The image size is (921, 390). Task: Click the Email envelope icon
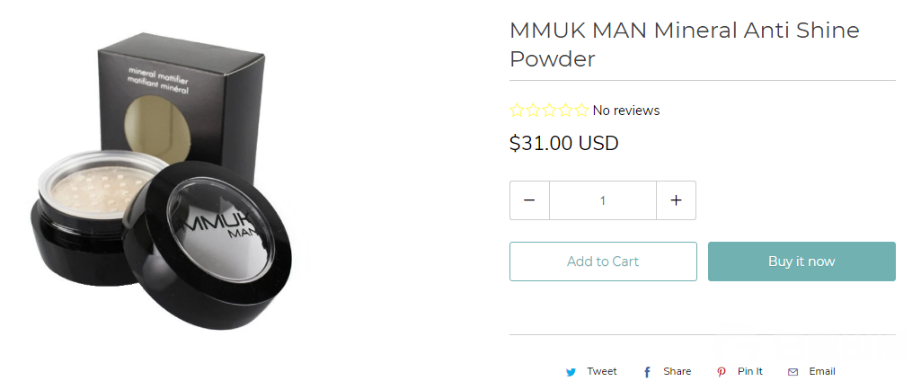point(793,372)
